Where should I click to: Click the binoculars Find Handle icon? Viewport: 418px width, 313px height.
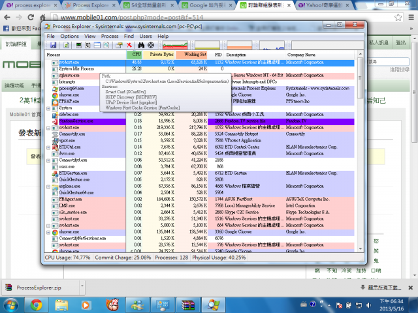click(x=141, y=45)
